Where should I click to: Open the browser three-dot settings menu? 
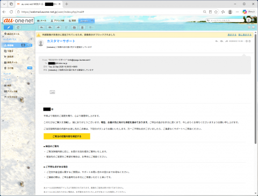tap(237, 12)
